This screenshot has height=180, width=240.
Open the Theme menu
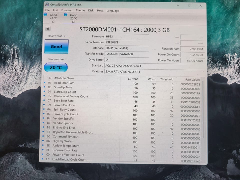80,10
